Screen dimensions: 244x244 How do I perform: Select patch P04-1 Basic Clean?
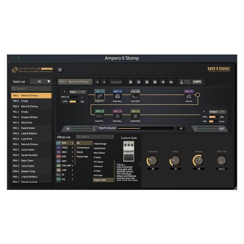tap(31, 161)
